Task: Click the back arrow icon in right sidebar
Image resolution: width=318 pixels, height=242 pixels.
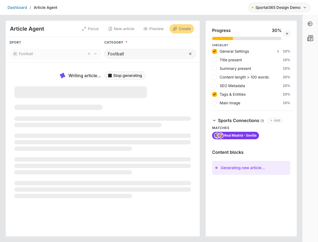Action: coord(310,24)
